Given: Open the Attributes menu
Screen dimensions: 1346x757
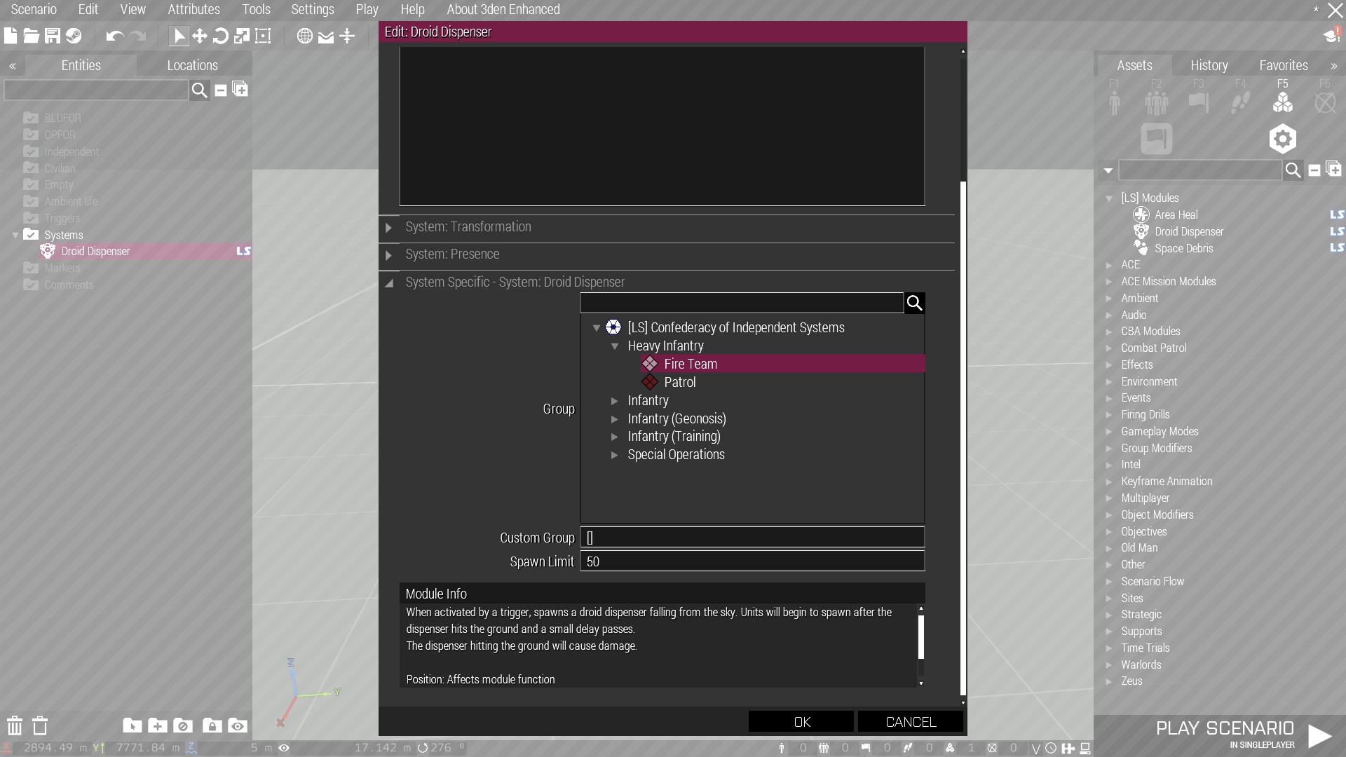Looking at the screenshot, I should tap(193, 10).
